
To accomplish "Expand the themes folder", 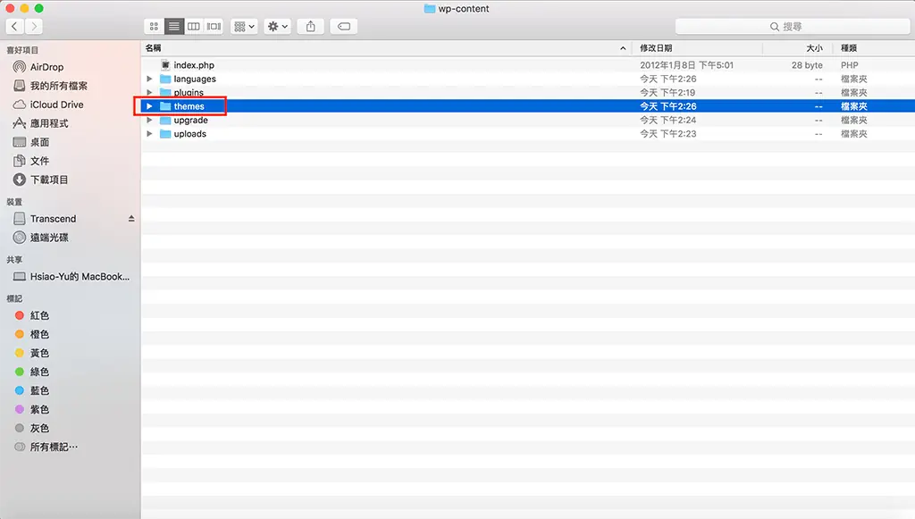I will [x=149, y=106].
